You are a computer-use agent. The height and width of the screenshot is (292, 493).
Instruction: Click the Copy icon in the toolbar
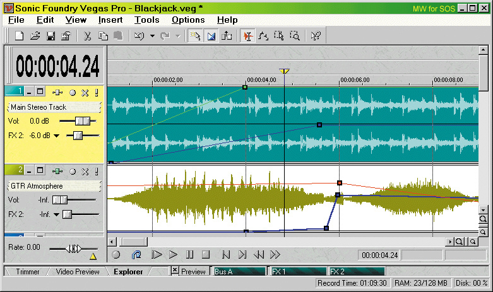(x=103, y=36)
